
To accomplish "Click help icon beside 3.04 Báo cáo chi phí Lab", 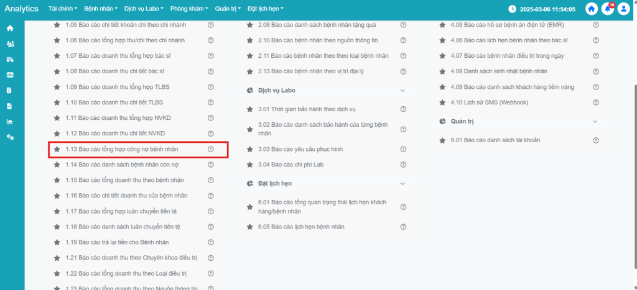I will coord(403,165).
